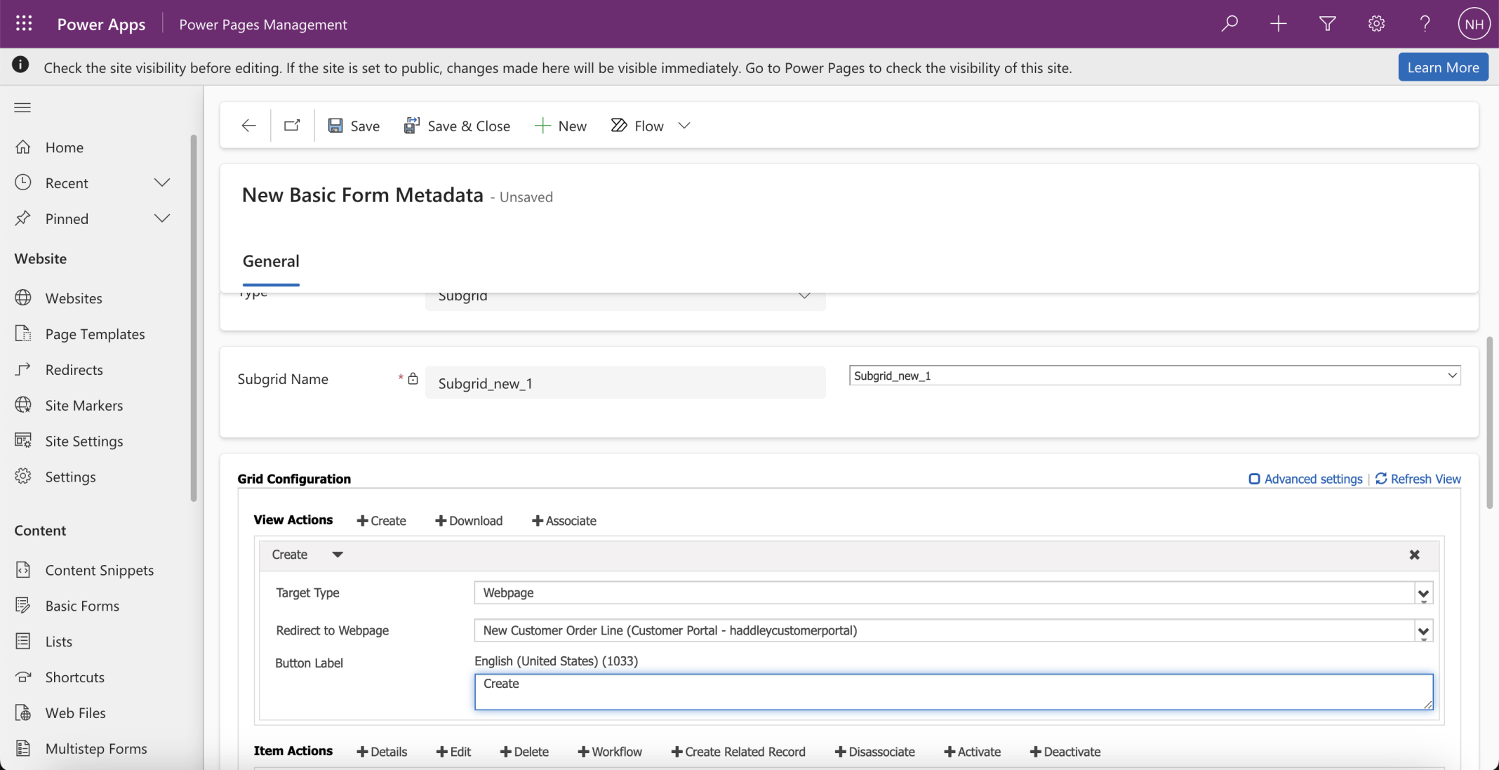This screenshot has width=1499, height=770.
Task: Open the Redirect to Webpage dropdown
Action: click(x=1423, y=631)
